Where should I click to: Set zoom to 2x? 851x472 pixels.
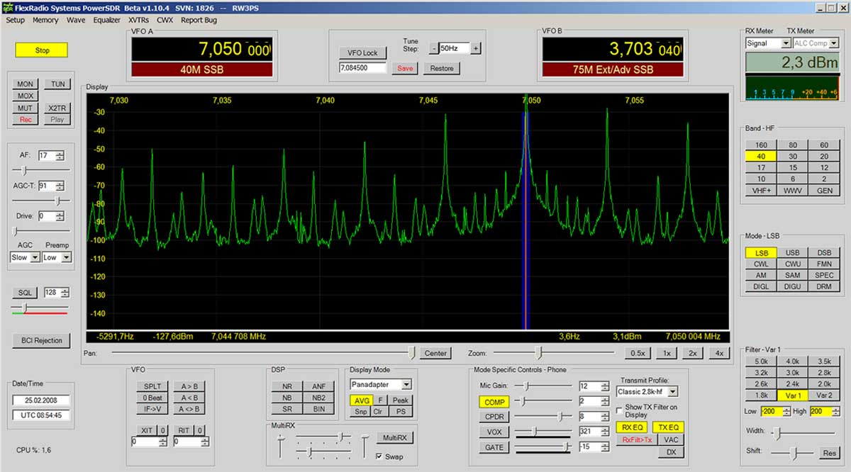point(693,353)
